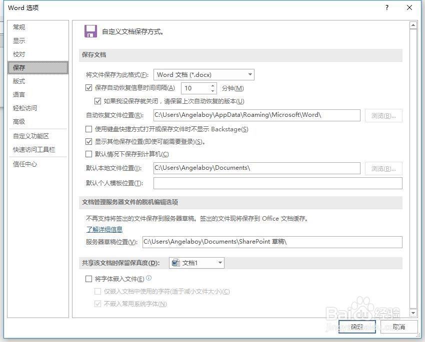Click the 取消 button
Screen dimensions: 425x342
pos(399,327)
